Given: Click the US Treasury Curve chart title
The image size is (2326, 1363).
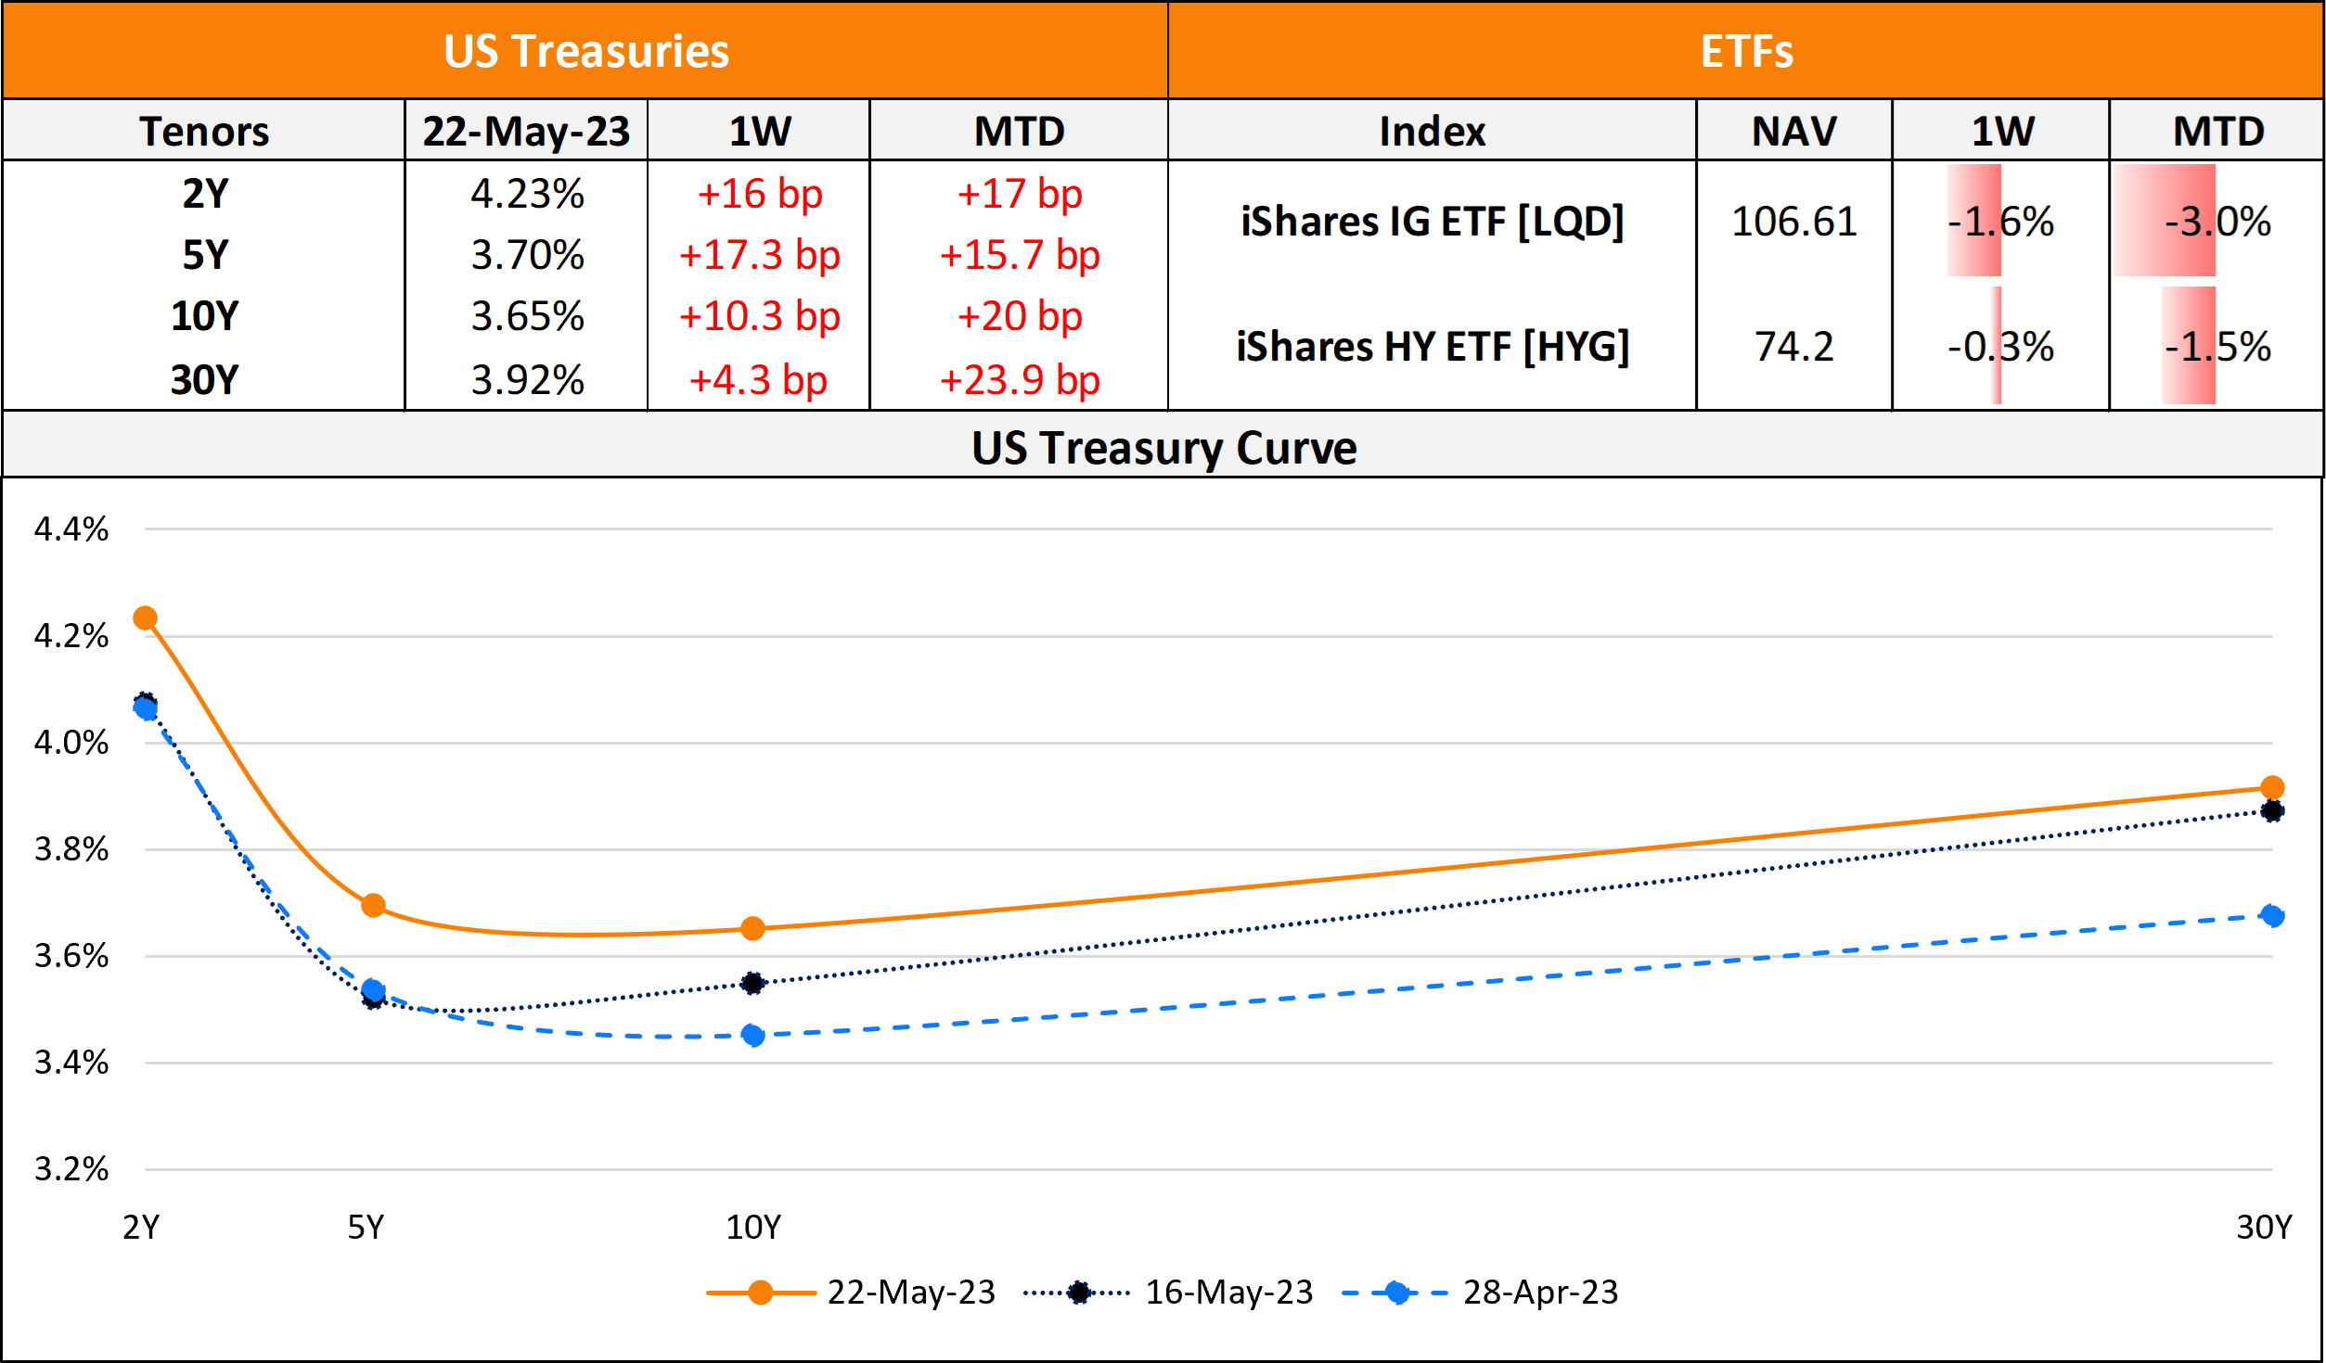Looking at the screenshot, I should pos(1163,448).
